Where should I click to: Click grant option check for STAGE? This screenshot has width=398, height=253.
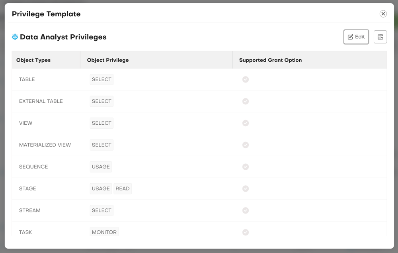pyautogui.click(x=246, y=188)
